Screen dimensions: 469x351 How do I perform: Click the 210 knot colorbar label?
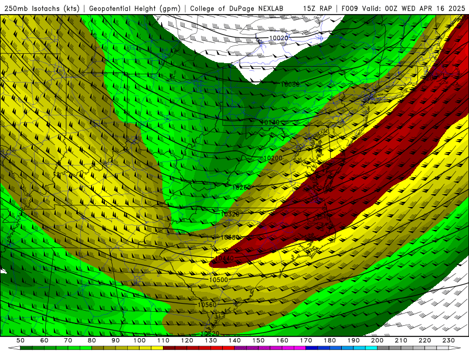[x=401, y=340]
